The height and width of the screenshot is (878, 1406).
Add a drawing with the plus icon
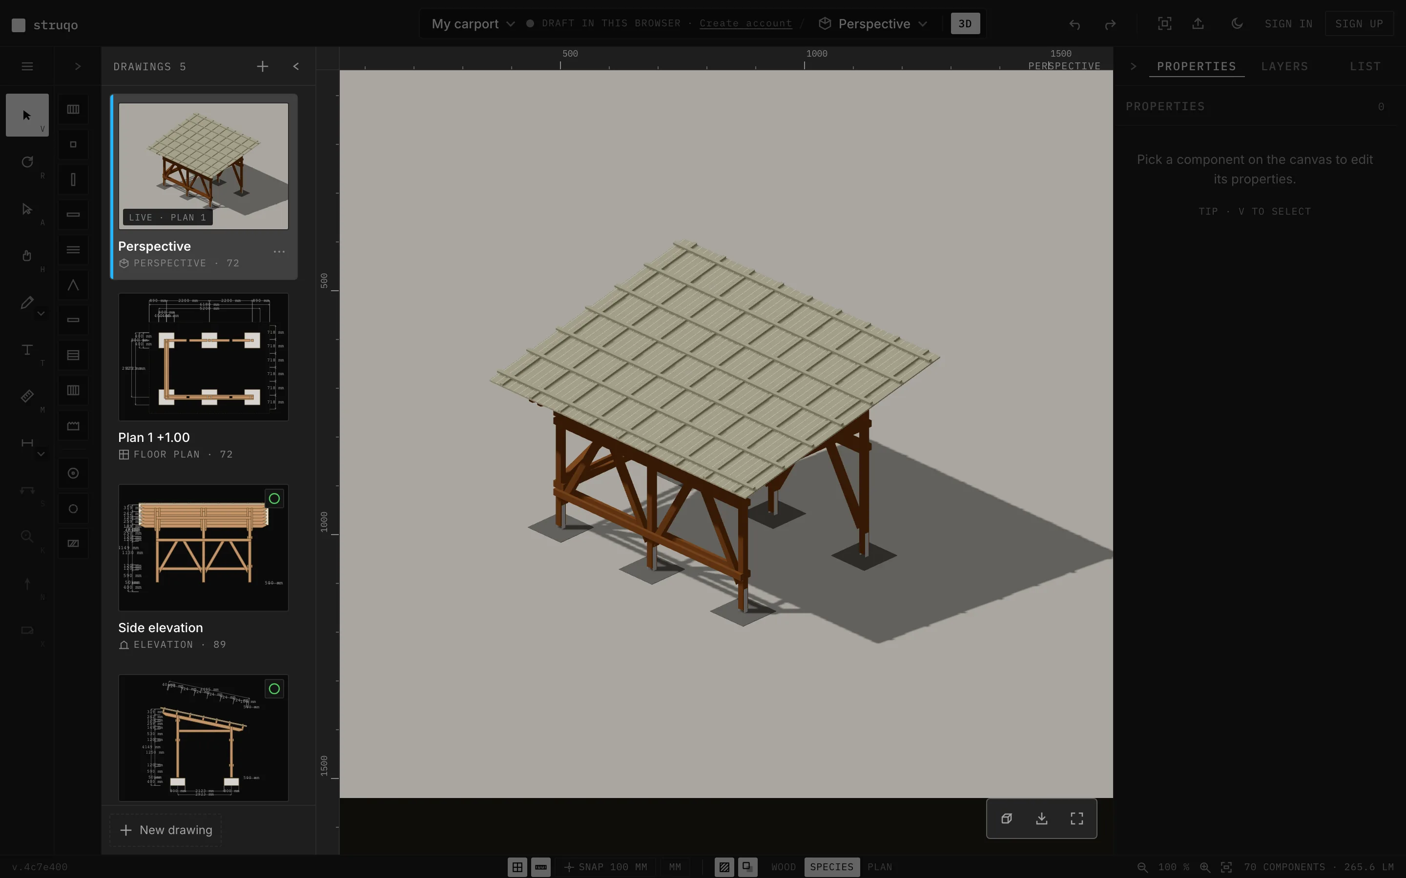(263, 66)
